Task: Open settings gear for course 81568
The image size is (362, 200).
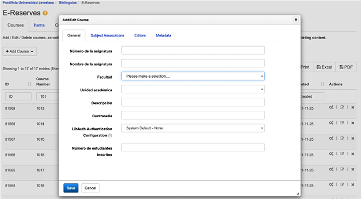Action: [331, 123]
